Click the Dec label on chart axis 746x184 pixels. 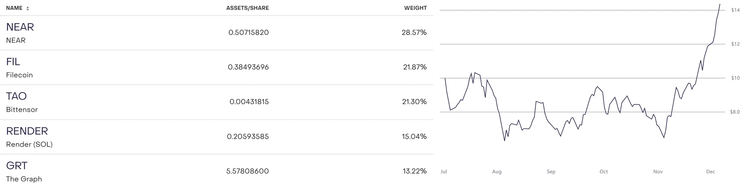coord(710,172)
